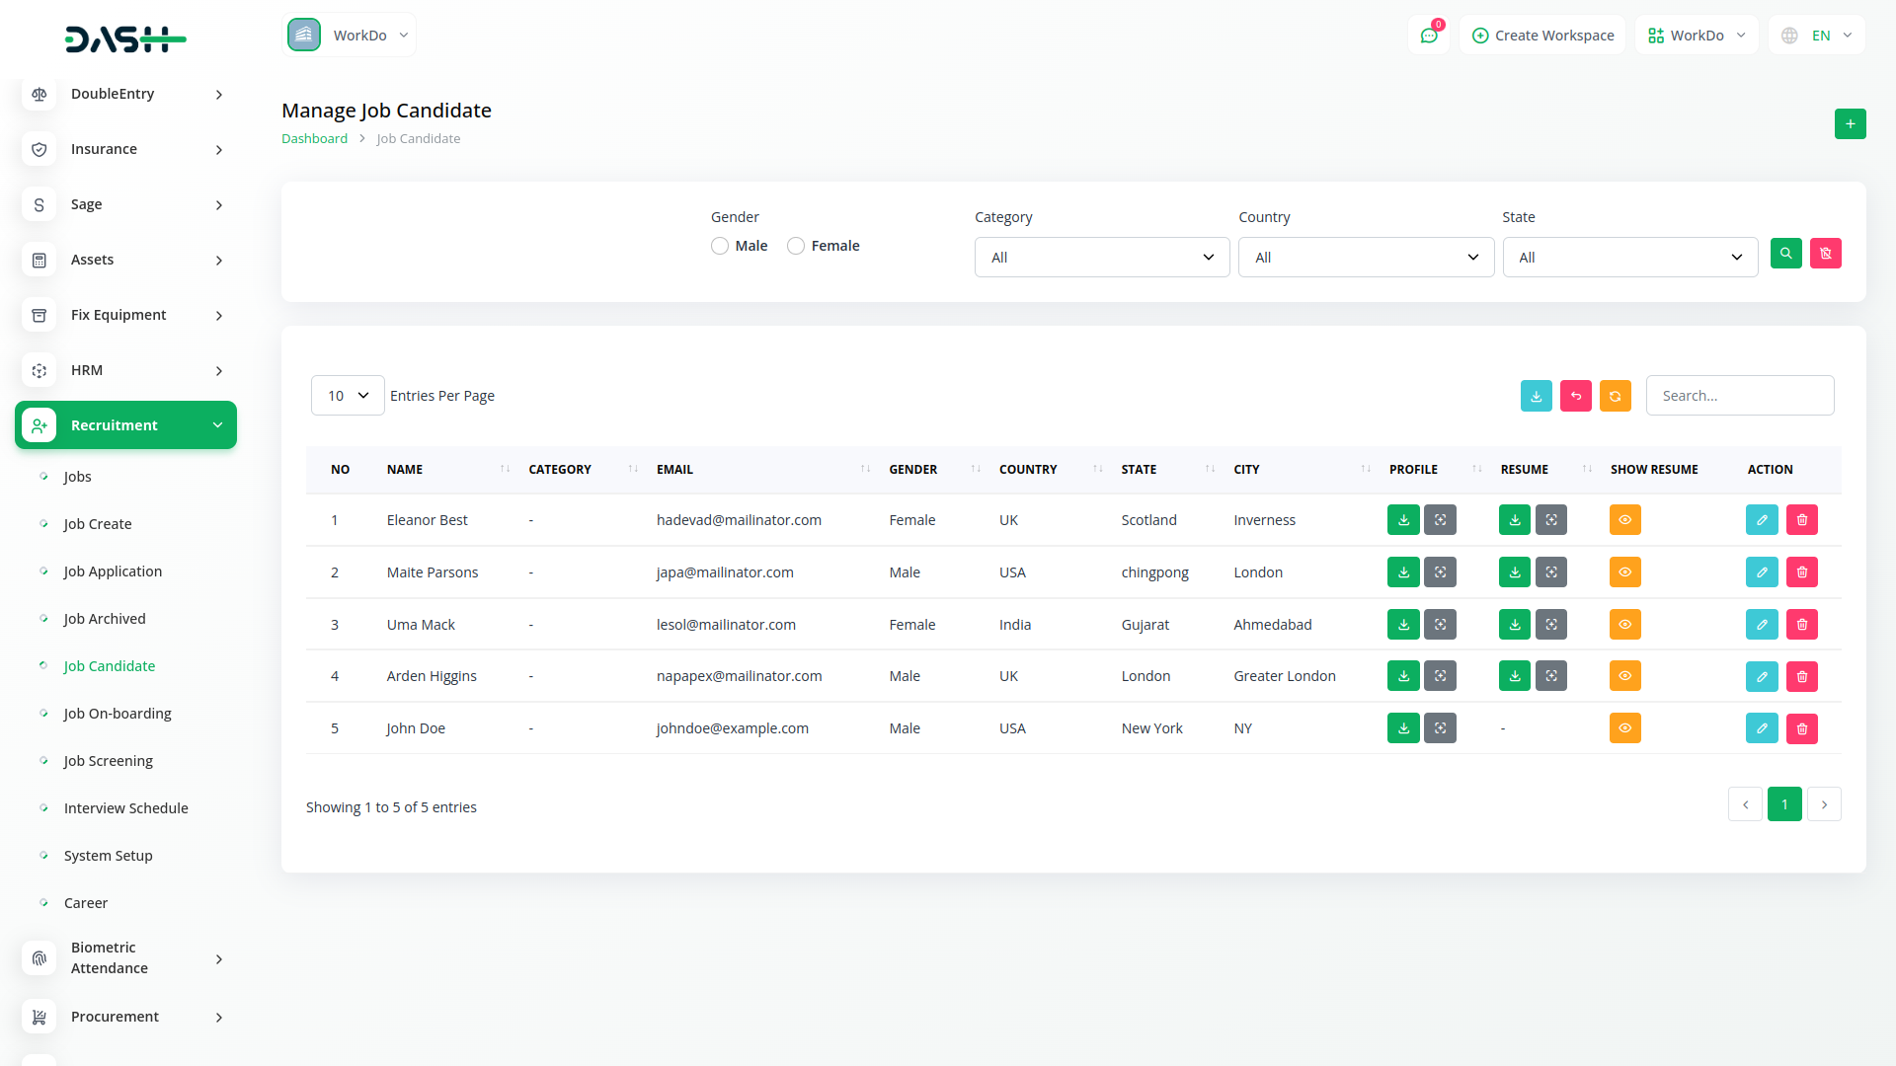Open Interview Schedule in sidebar
Image resolution: width=1896 pixels, height=1066 pixels.
(125, 808)
